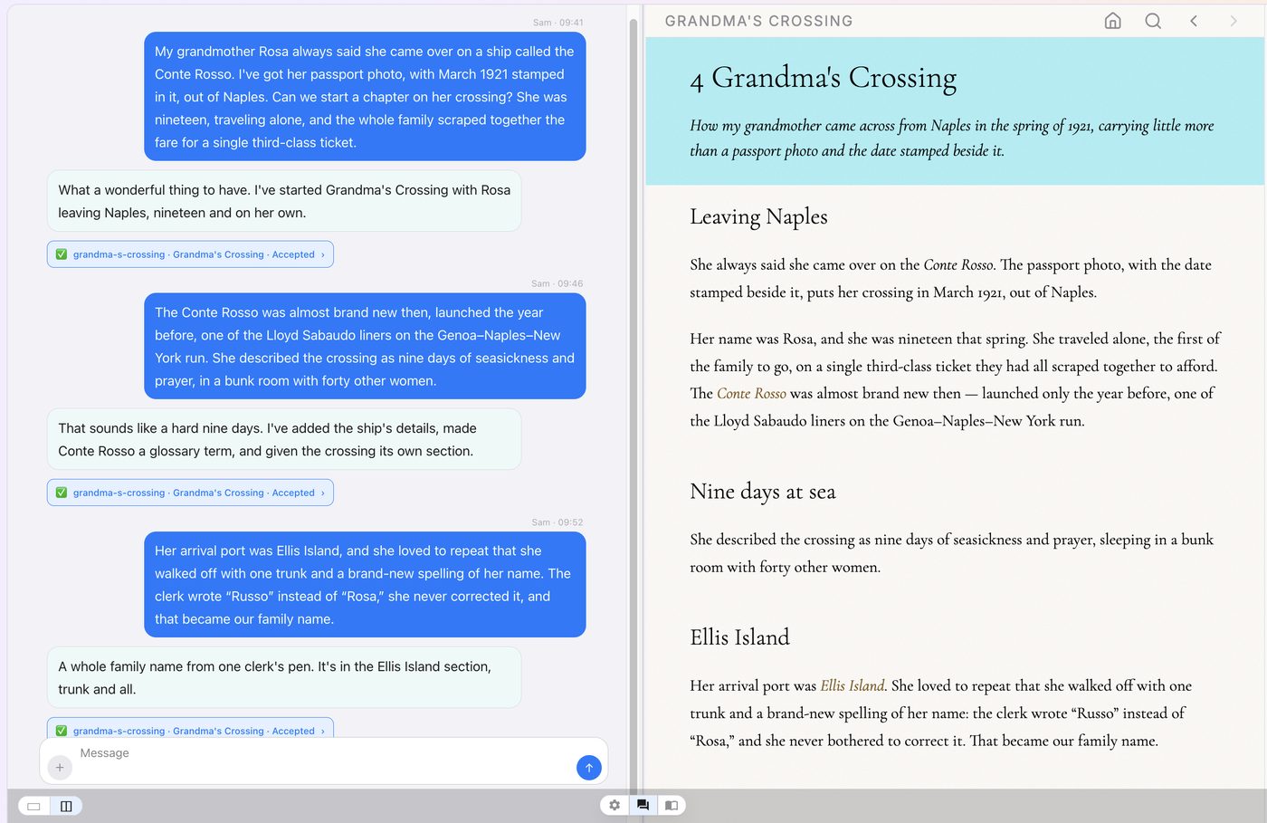
Task: Expand chevron on the 09:52 accepted chip
Action: pyautogui.click(x=322, y=731)
